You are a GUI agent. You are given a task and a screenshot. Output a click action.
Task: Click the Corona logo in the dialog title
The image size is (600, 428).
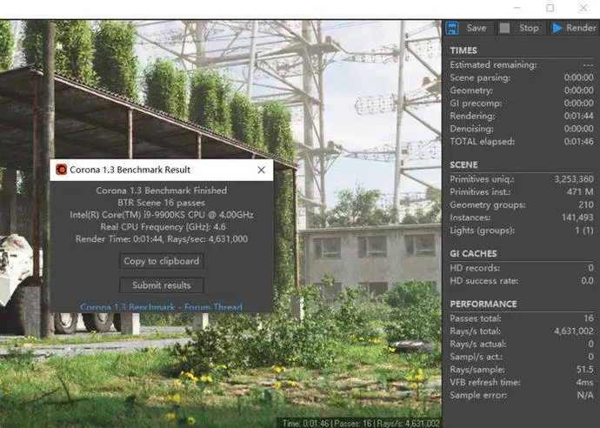pyautogui.click(x=61, y=170)
